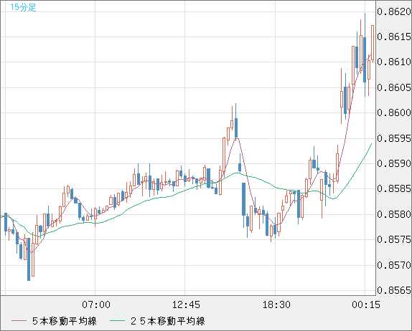Click the 0.8620 price axis label
The height and width of the screenshot is (331, 412).
tap(394, 11)
